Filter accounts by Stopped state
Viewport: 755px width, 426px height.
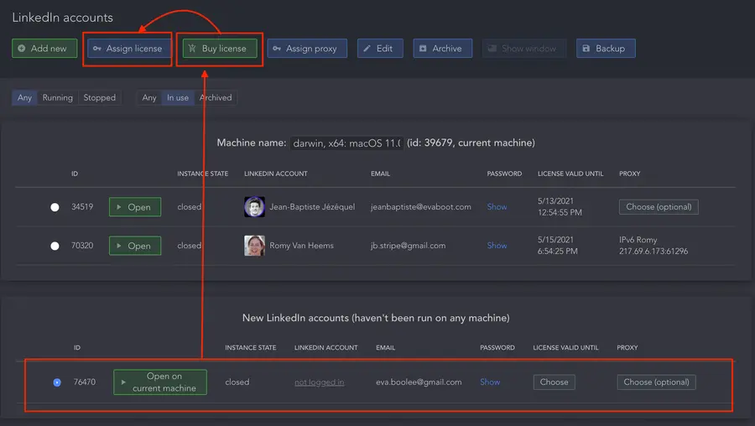coord(99,98)
